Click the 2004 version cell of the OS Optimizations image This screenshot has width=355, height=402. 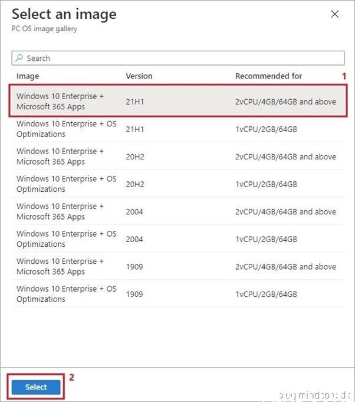click(135, 239)
